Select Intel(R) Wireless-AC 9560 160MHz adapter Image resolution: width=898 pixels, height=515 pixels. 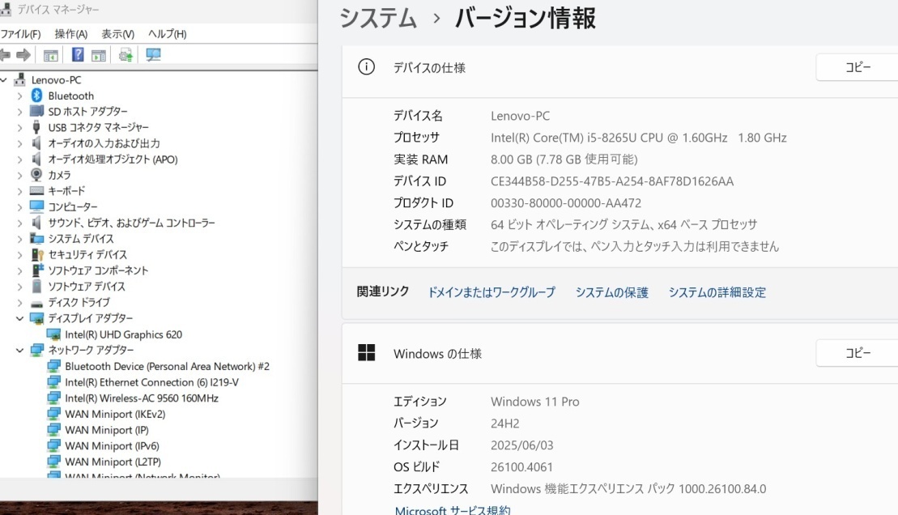tap(142, 398)
